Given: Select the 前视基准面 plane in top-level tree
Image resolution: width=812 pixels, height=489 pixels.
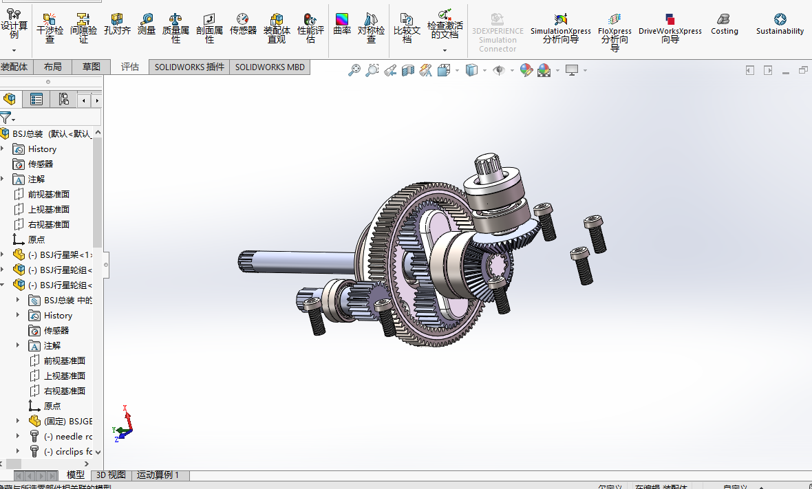Looking at the screenshot, I should (48, 195).
